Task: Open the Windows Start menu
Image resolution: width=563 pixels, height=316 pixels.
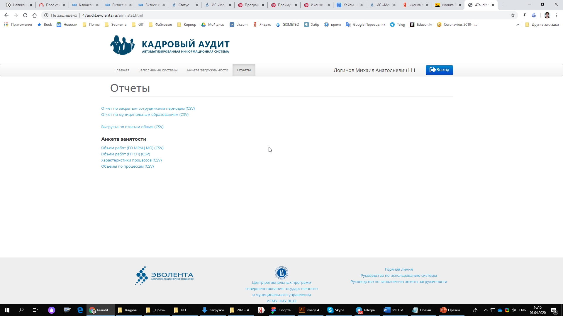Action: (7, 310)
